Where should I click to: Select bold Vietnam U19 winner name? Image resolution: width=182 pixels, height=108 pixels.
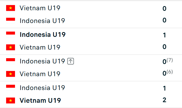[x=40, y=101]
